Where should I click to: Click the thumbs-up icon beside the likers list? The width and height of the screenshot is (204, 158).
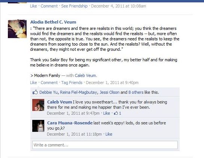tap(35, 92)
